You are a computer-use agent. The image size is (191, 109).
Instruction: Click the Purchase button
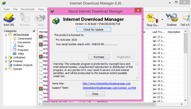[x=99, y=57]
